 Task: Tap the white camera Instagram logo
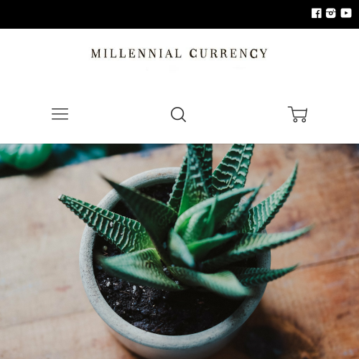[x=330, y=13]
